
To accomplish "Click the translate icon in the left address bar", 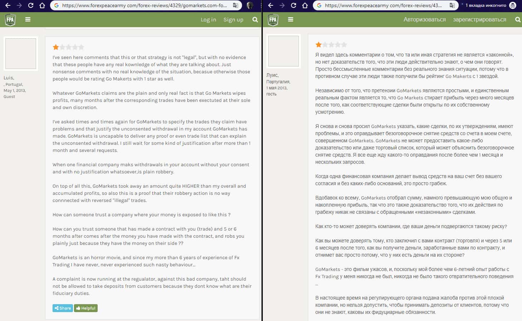I will [235, 5].
